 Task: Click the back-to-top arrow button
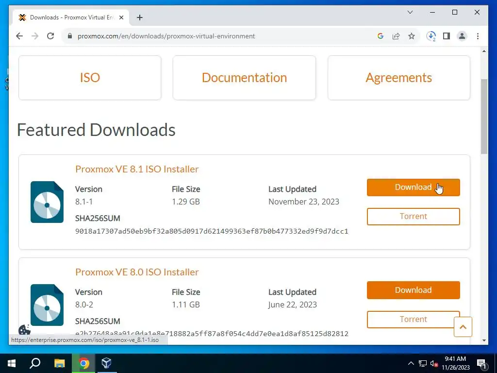pyautogui.click(x=463, y=327)
